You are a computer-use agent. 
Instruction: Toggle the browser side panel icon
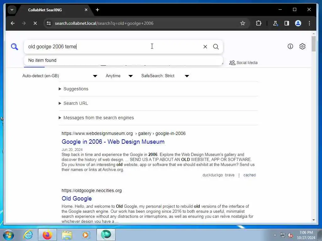(x=287, y=23)
